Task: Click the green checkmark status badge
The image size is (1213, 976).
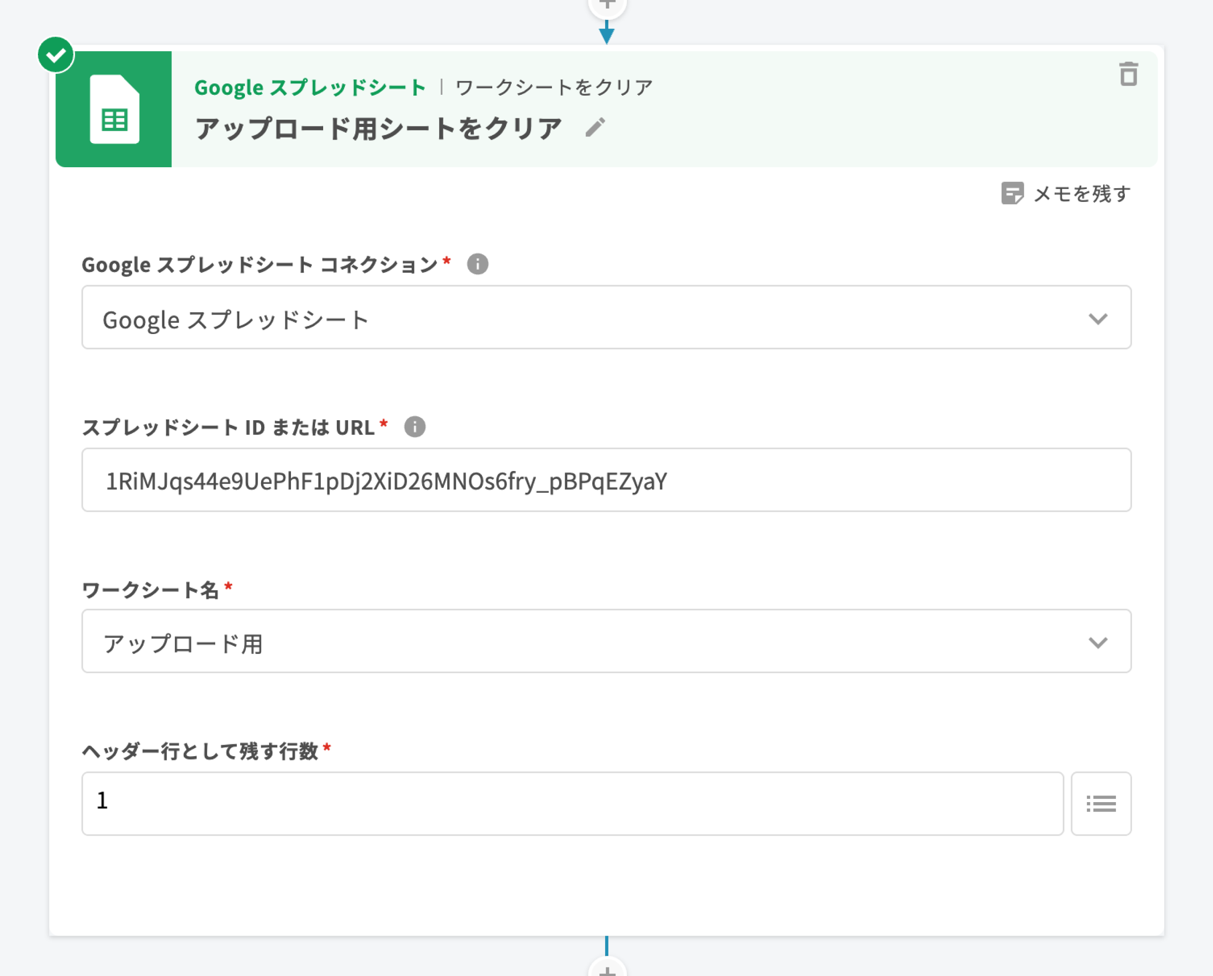Action: 56,55
